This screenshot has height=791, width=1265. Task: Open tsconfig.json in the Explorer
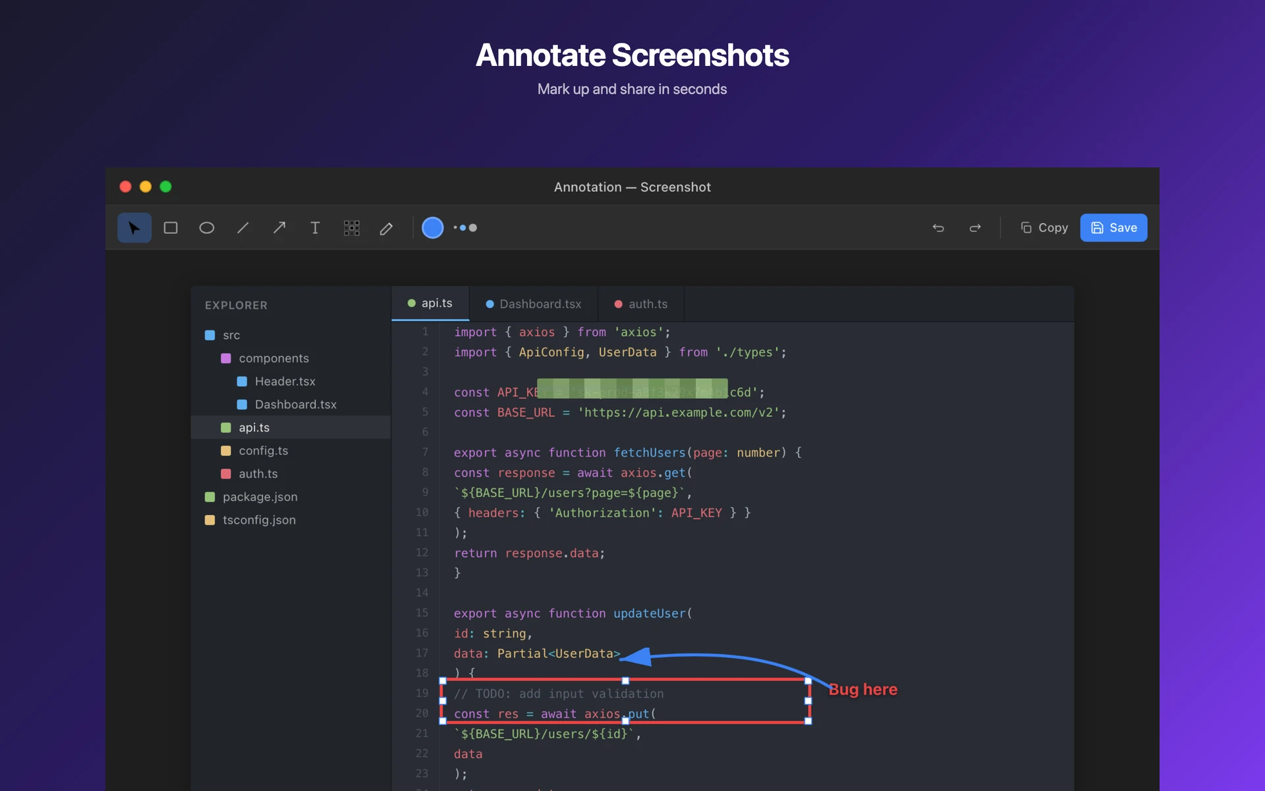click(291, 519)
